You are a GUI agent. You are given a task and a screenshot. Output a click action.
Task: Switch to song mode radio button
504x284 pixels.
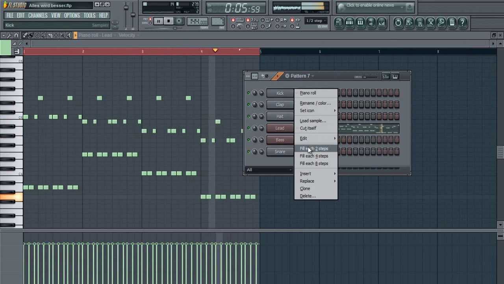coord(150,23)
